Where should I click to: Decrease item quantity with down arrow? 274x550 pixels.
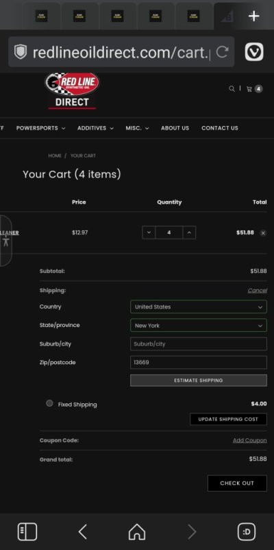149,232
